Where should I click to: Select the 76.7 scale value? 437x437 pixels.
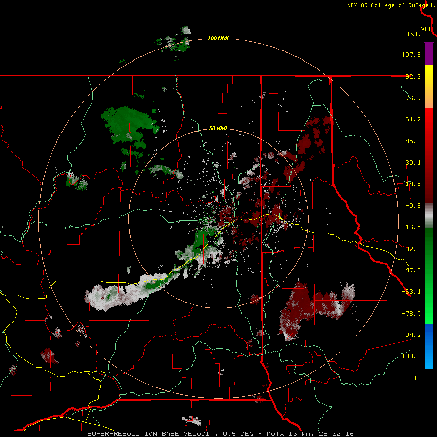pos(413,98)
